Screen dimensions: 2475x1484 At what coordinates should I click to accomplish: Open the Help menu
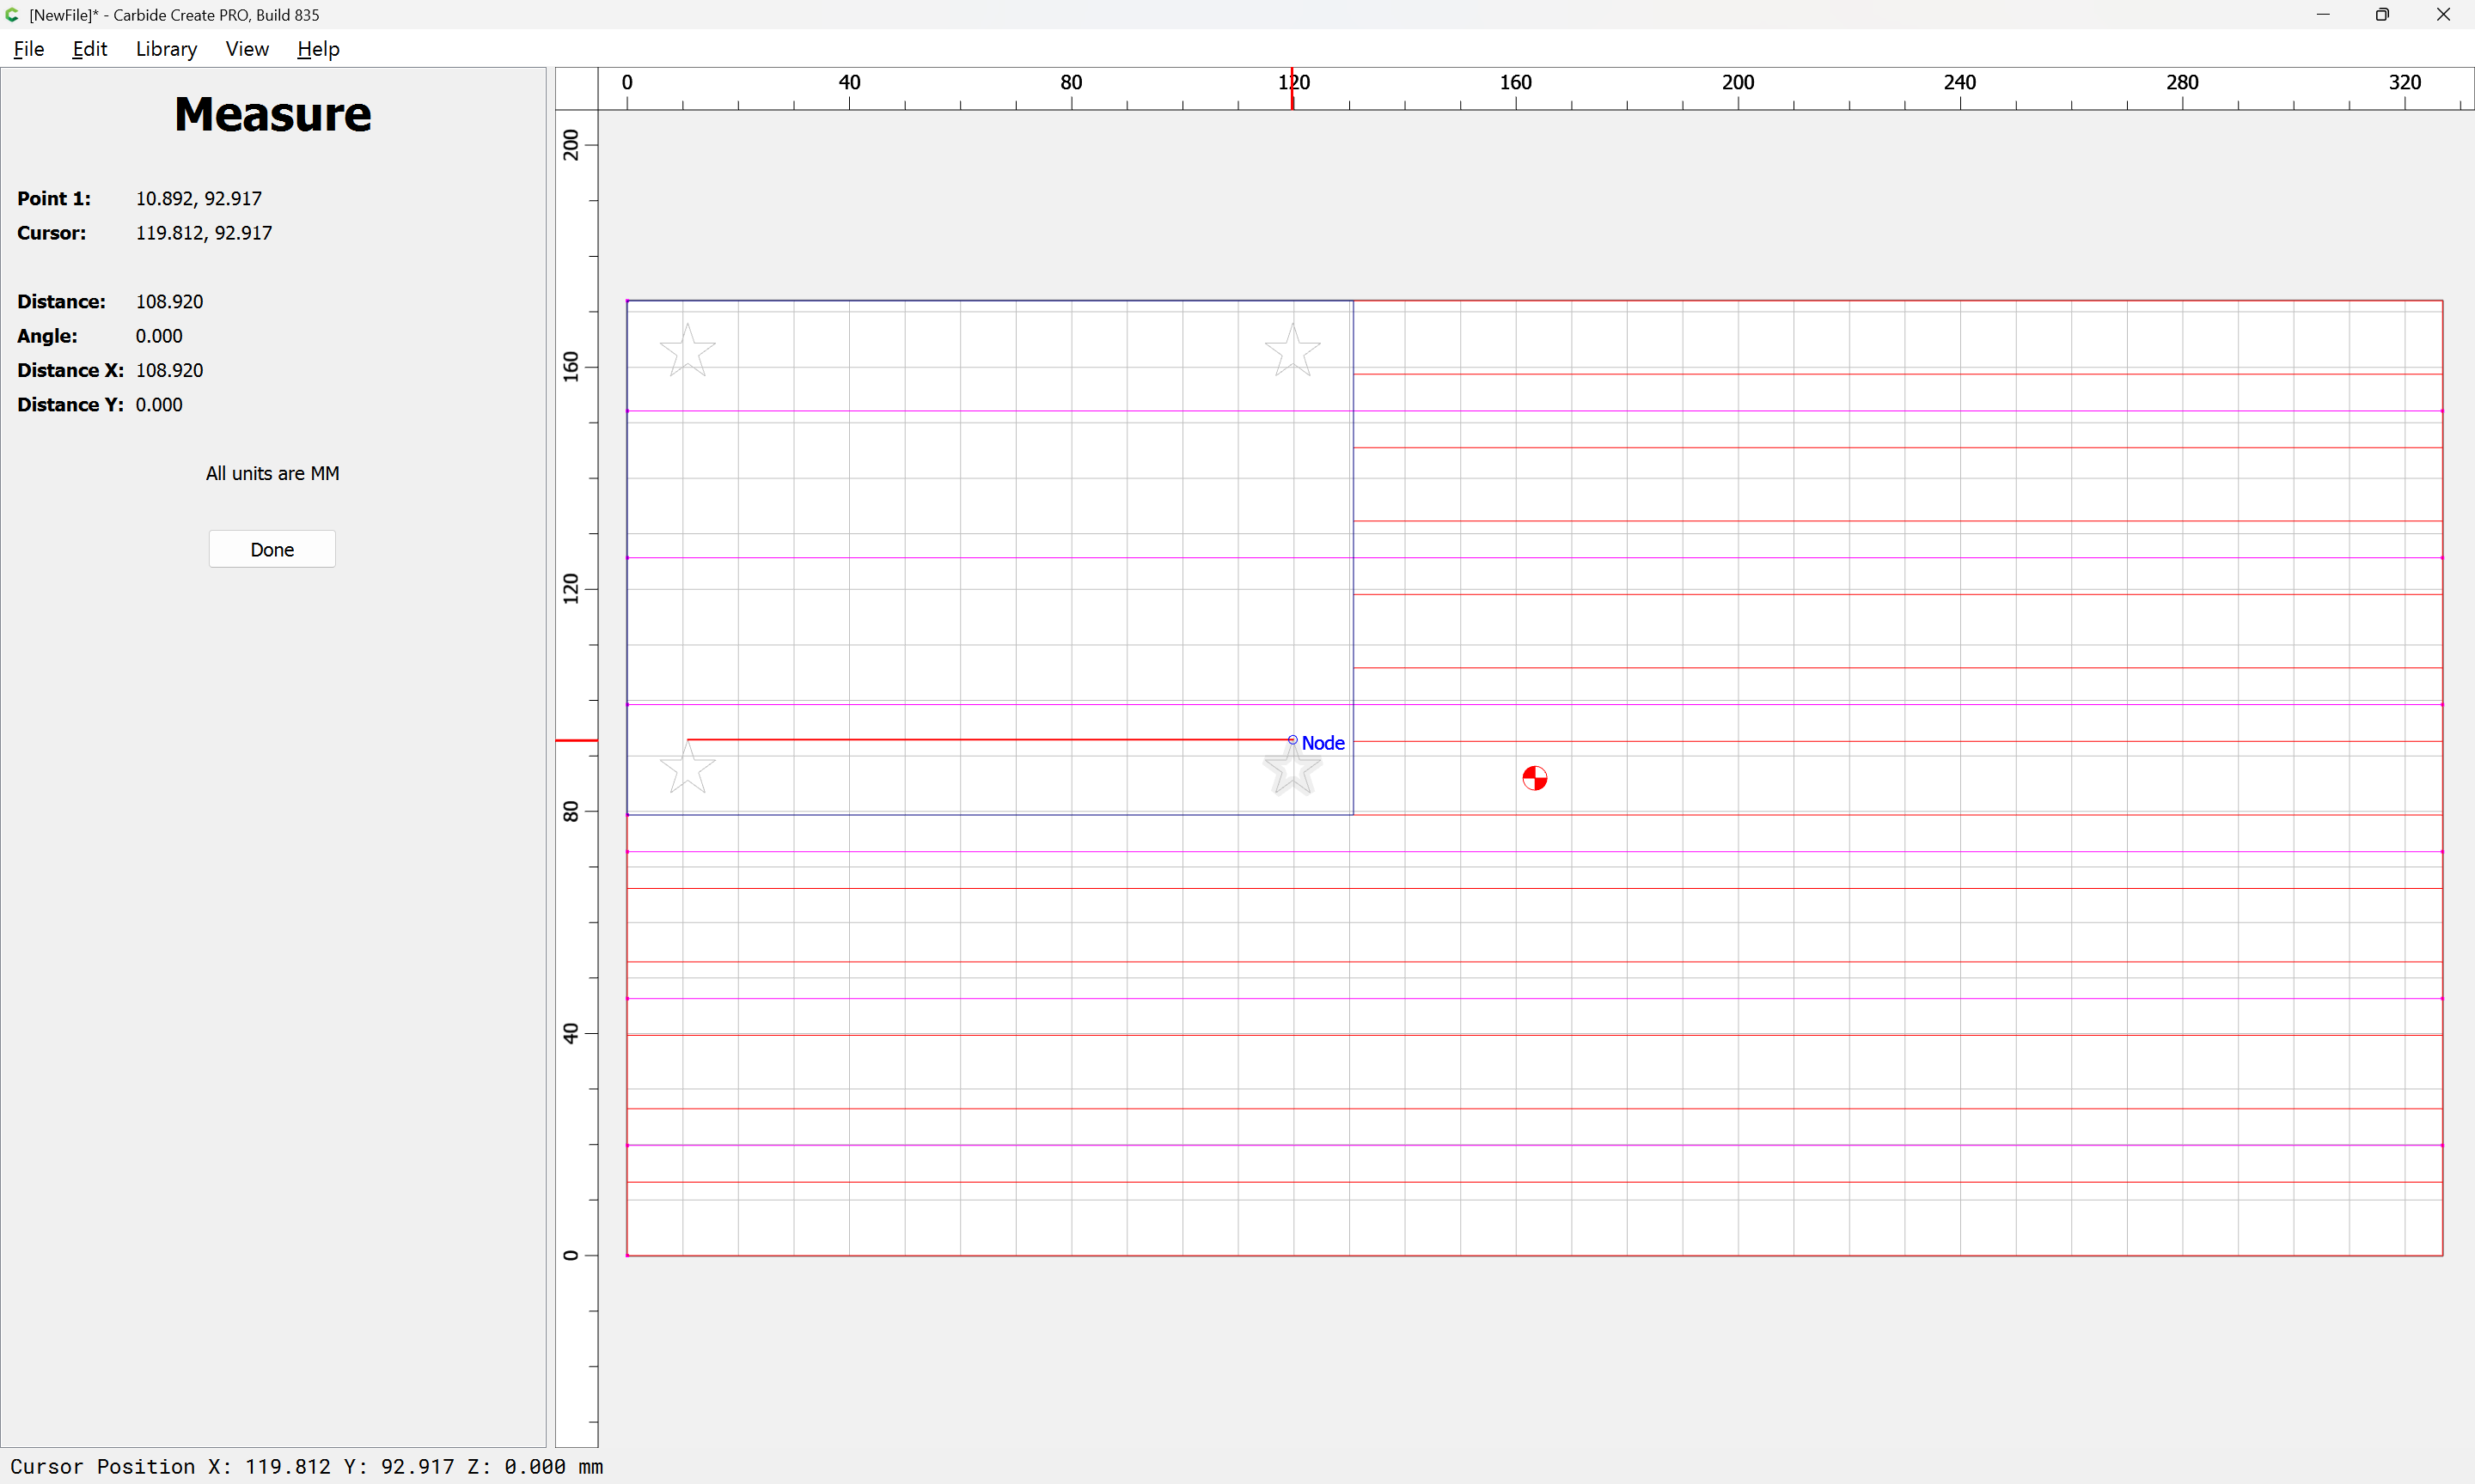318,49
